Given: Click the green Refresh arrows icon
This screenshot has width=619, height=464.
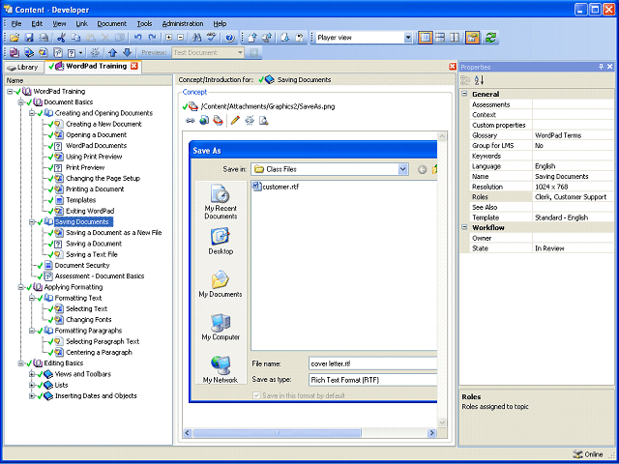Looking at the screenshot, I should (x=490, y=38).
